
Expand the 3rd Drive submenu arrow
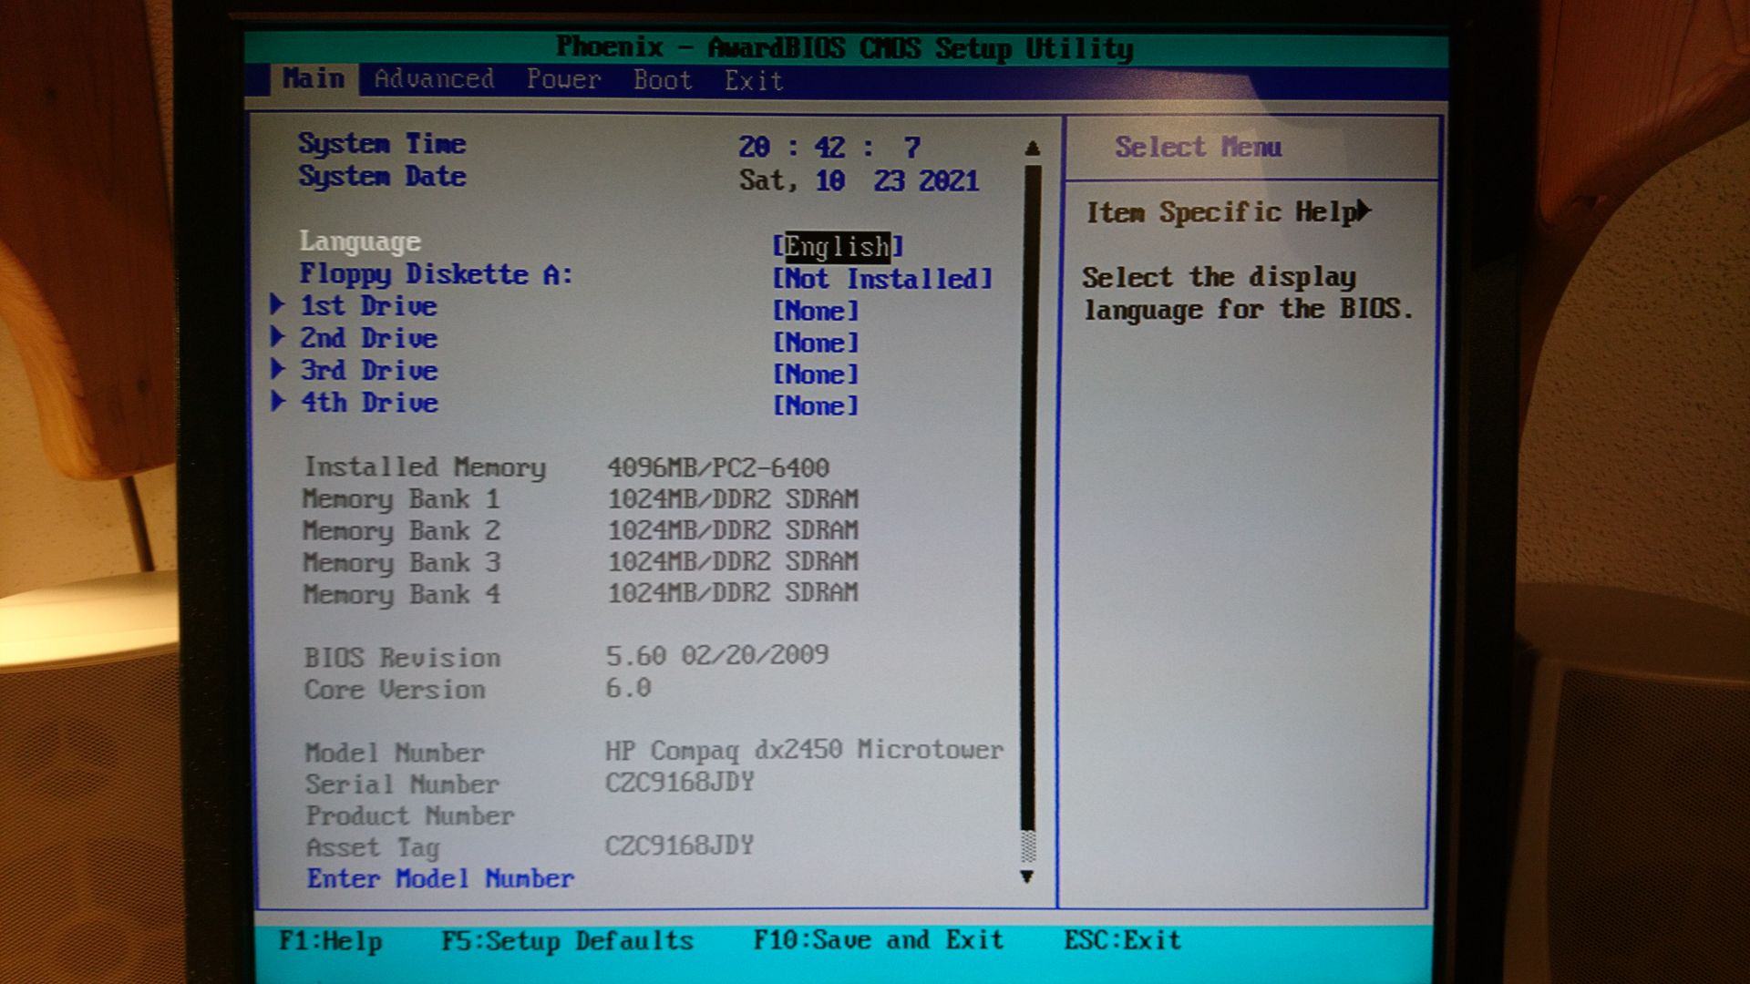[278, 368]
